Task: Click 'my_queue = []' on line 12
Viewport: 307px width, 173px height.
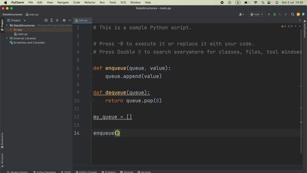Action: pos(113,117)
